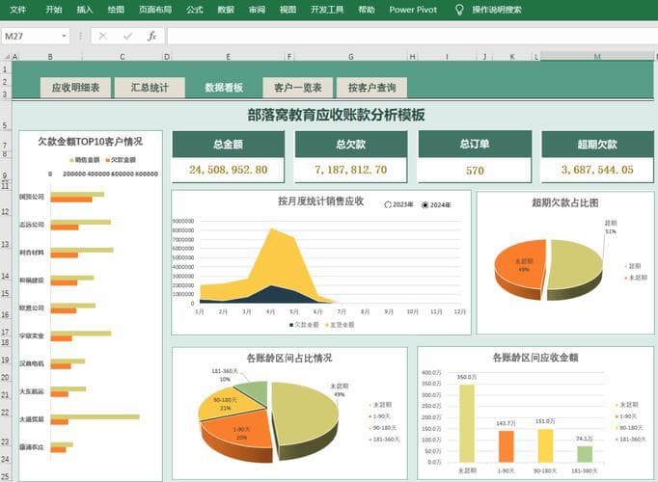Image resolution: width=658 pixels, height=482 pixels.
Task: Click the 按月度统计销售应收 chart title
Action: 320,201
